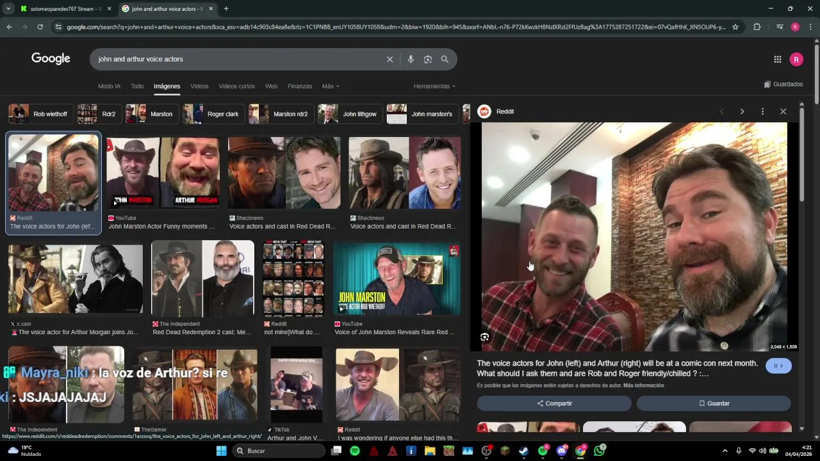
Task: Open the weather widget showing 19°C Nublado
Action: [x=24, y=451]
